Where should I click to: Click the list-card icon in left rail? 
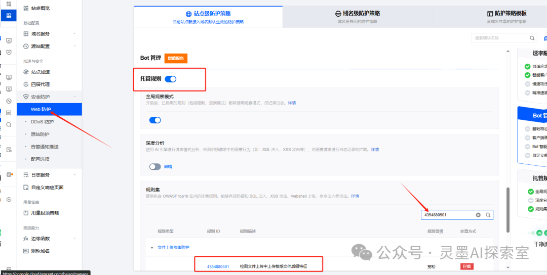[9, 113]
